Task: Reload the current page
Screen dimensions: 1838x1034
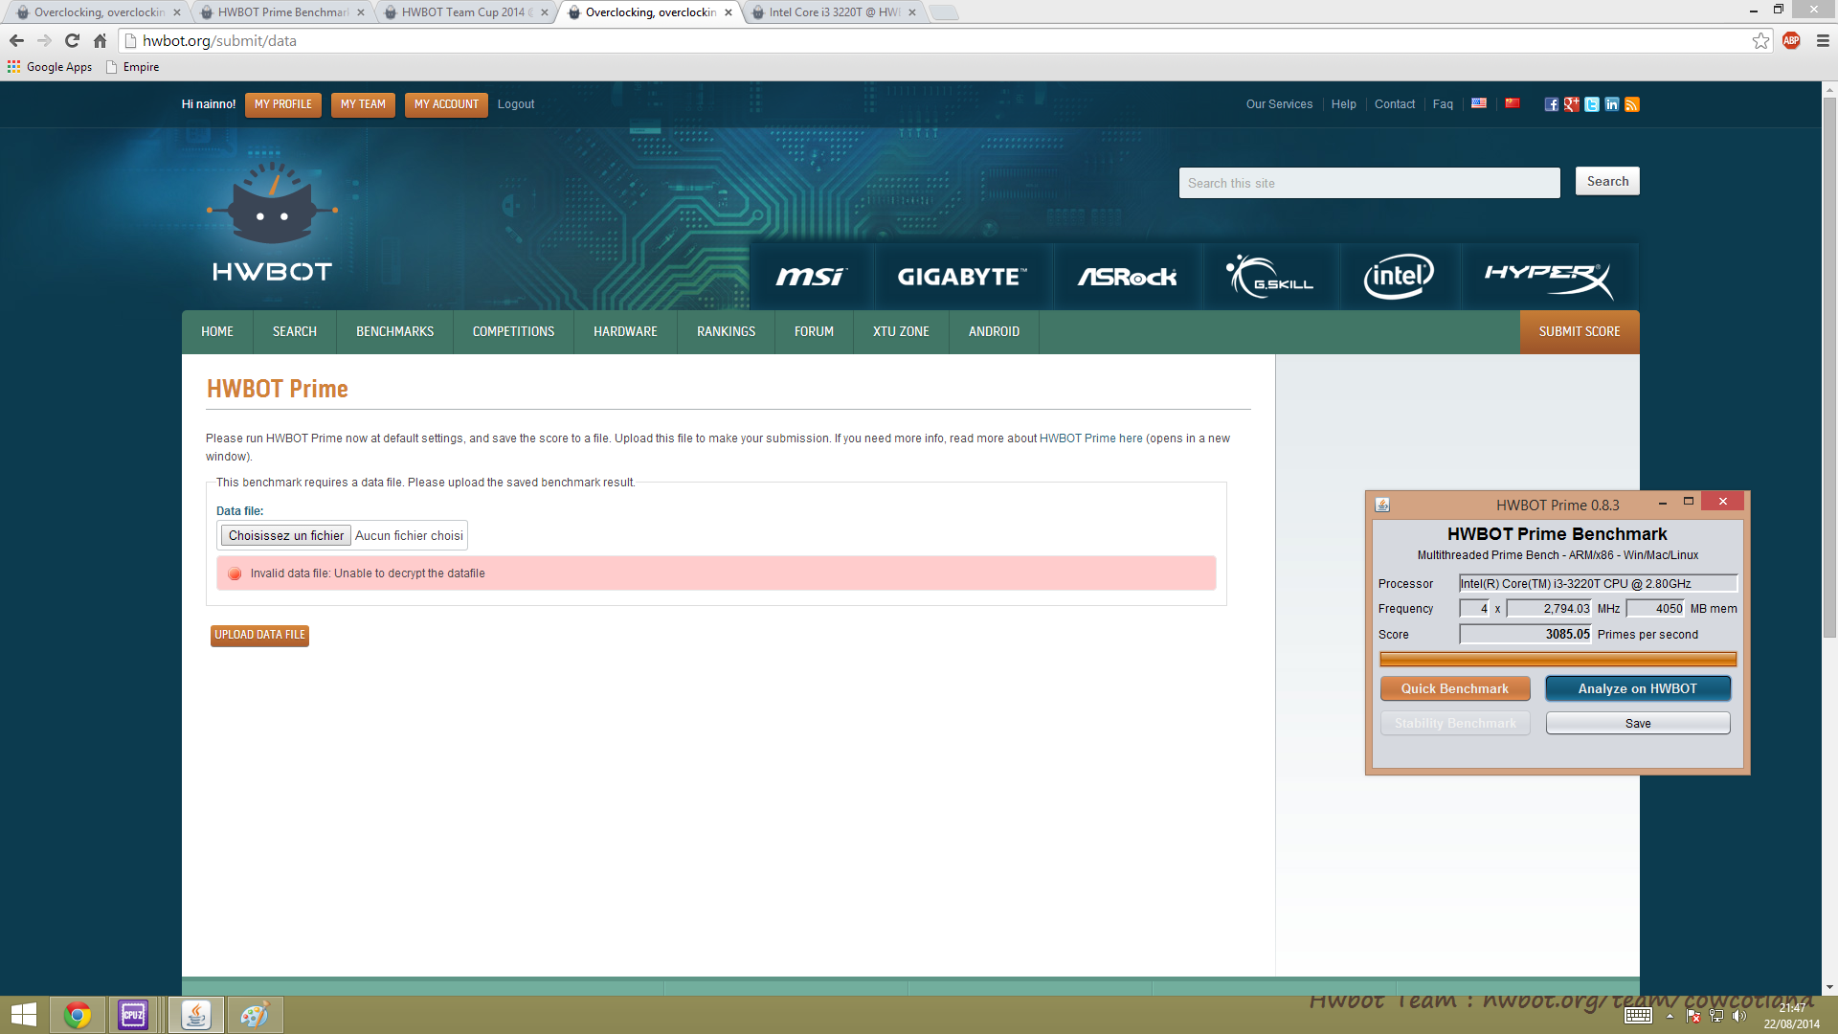Action: click(72, 40)
